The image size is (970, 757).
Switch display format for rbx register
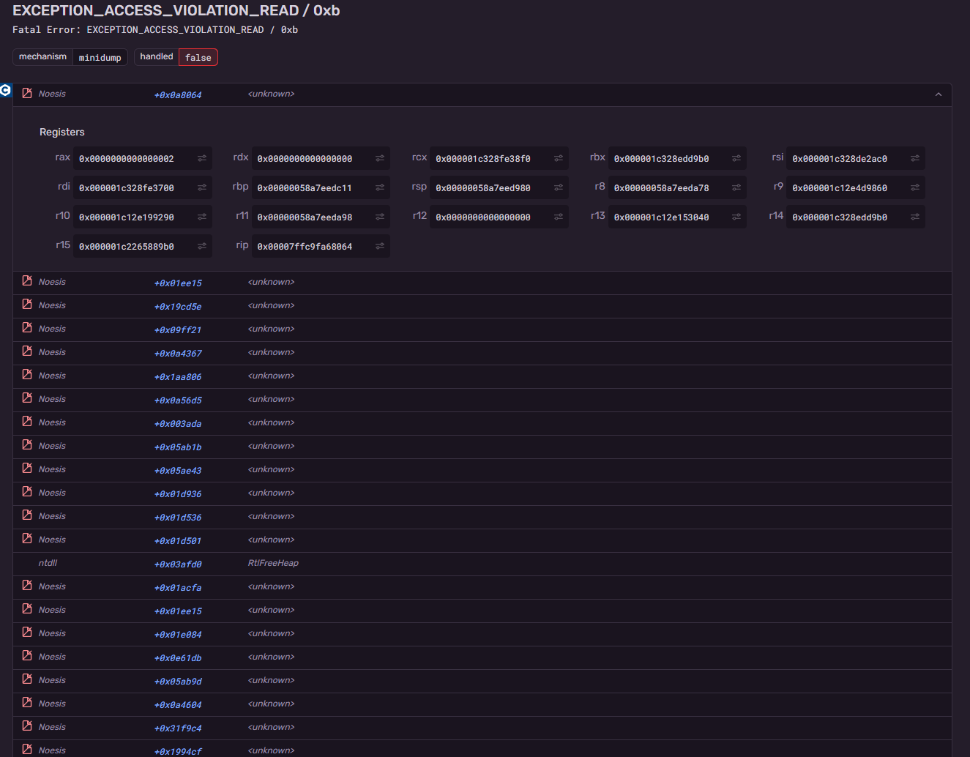pos(736,158)
